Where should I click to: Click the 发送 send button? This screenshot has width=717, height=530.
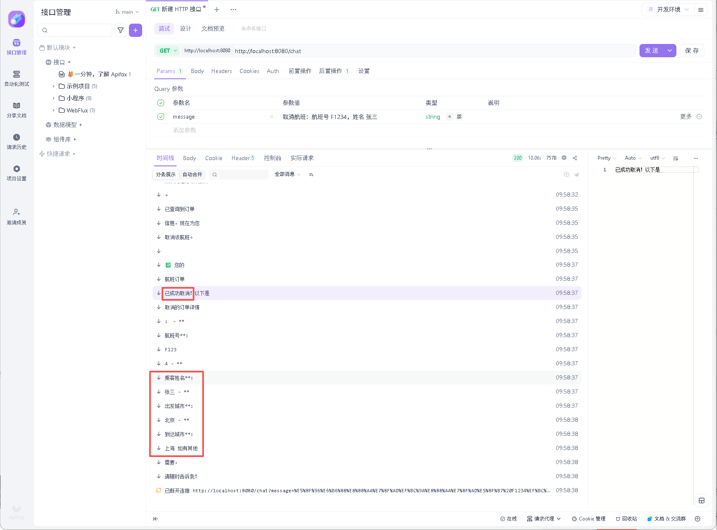pyautogui.click(x=652, y=51)
